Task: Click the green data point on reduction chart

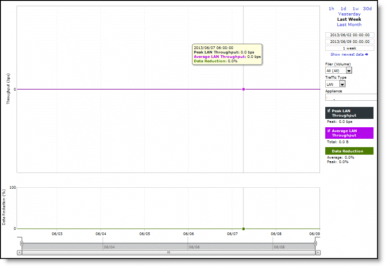Action: click(x=243, y=228)
